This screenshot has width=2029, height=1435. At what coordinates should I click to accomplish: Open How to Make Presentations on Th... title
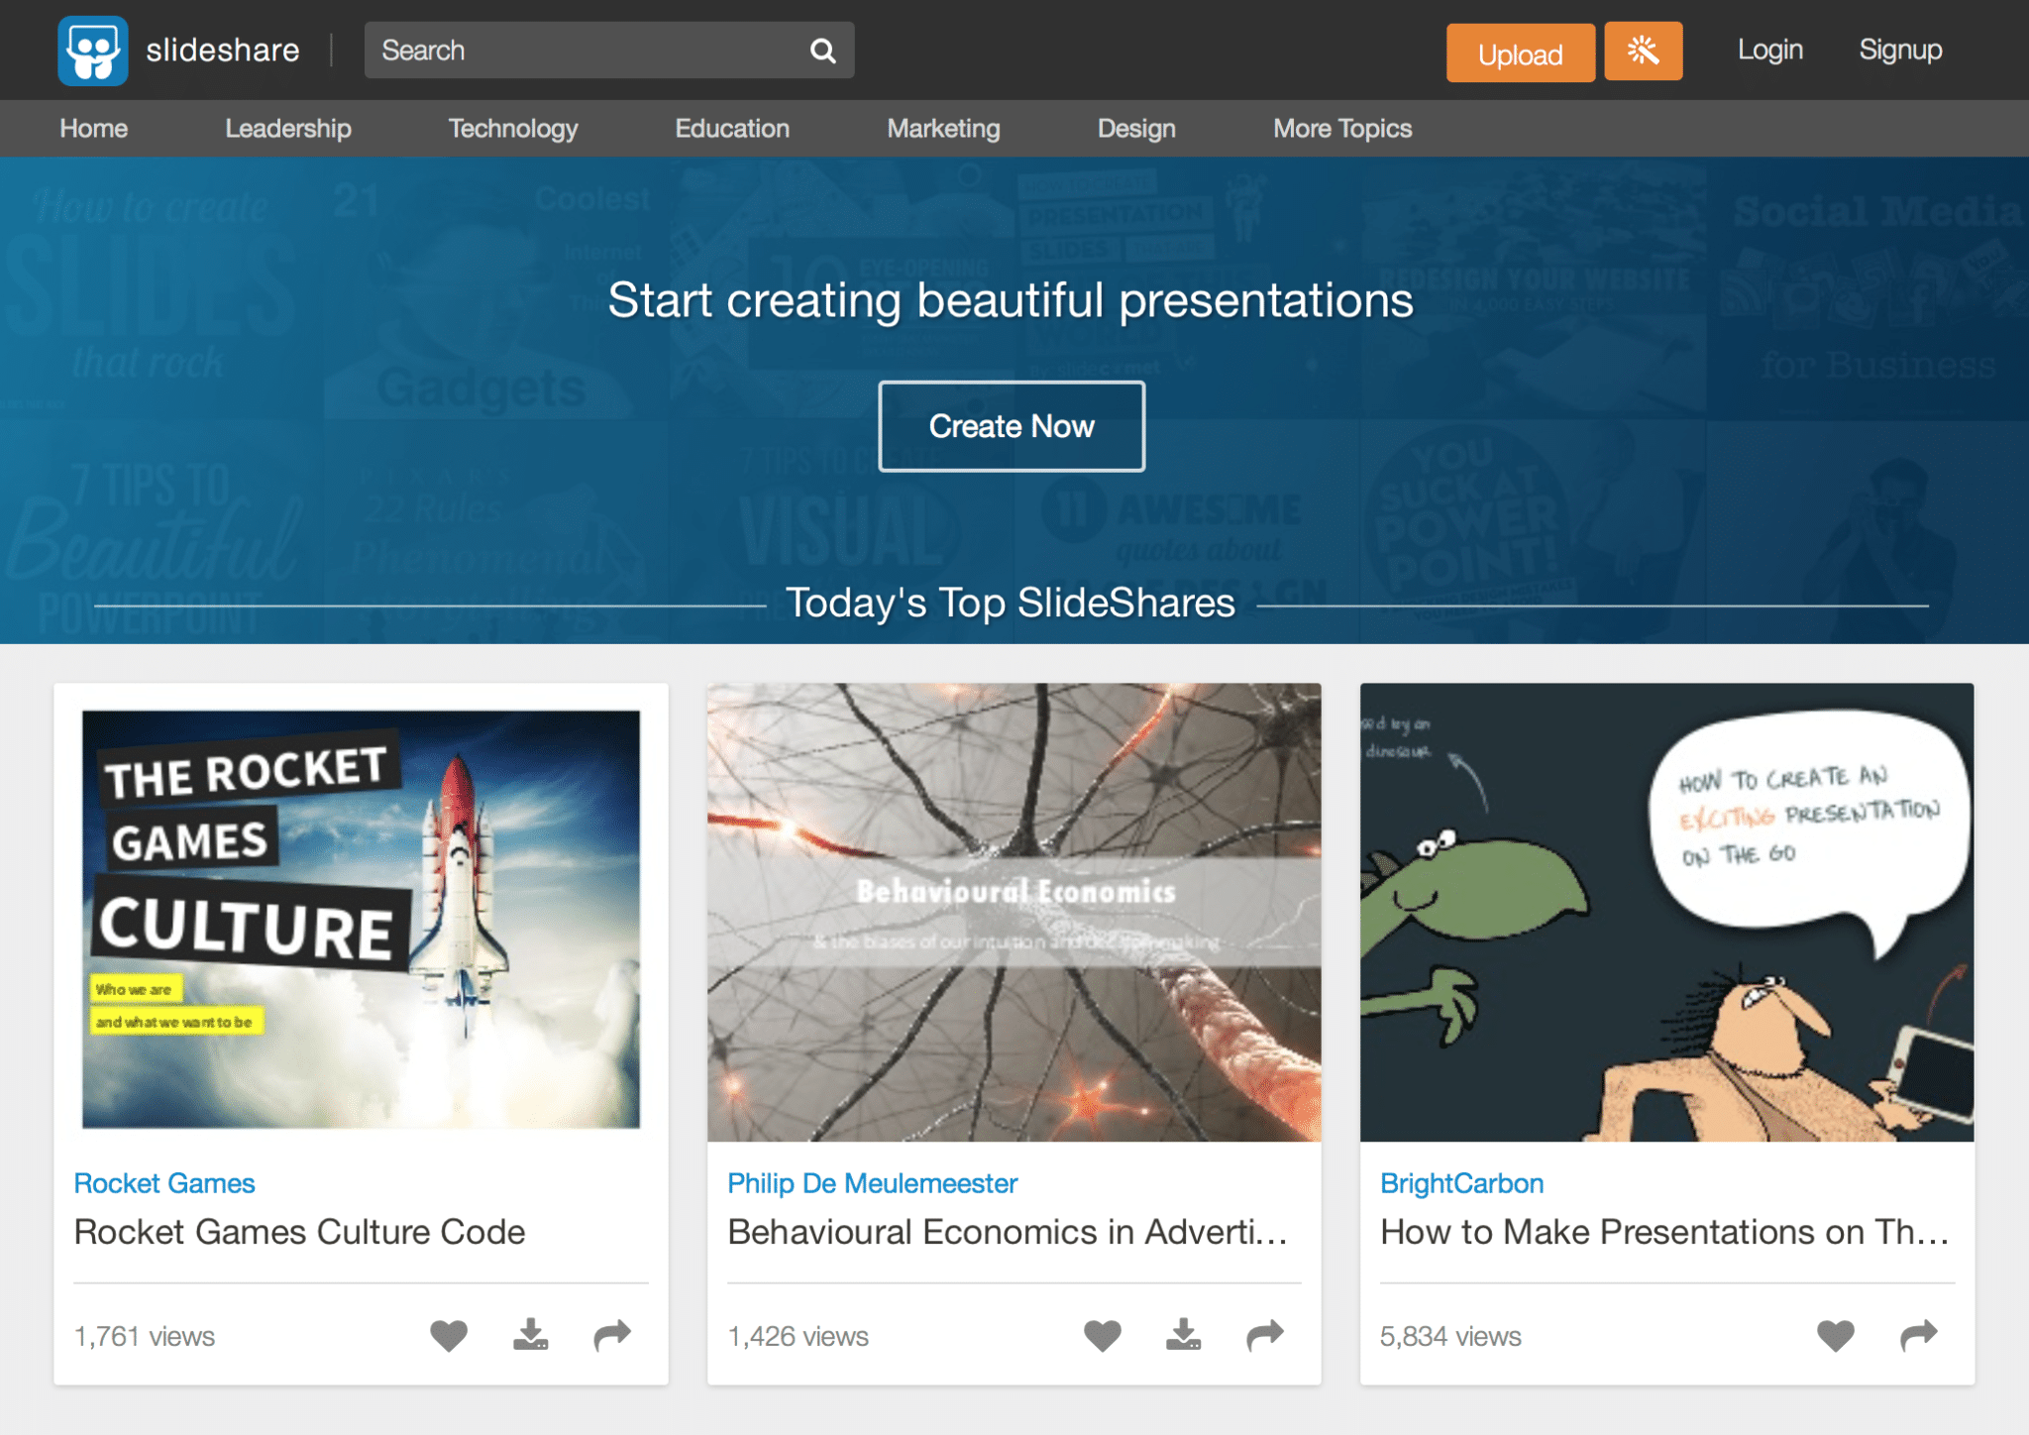point(1664,1232)
